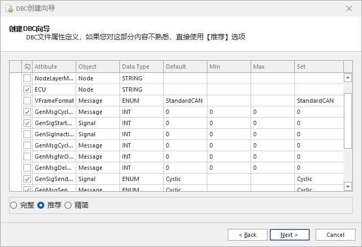The height and width of the screenshot is (247, 362).
Task: Check the NodeLayerM... attribute checkbox
Action: point(27,78)
